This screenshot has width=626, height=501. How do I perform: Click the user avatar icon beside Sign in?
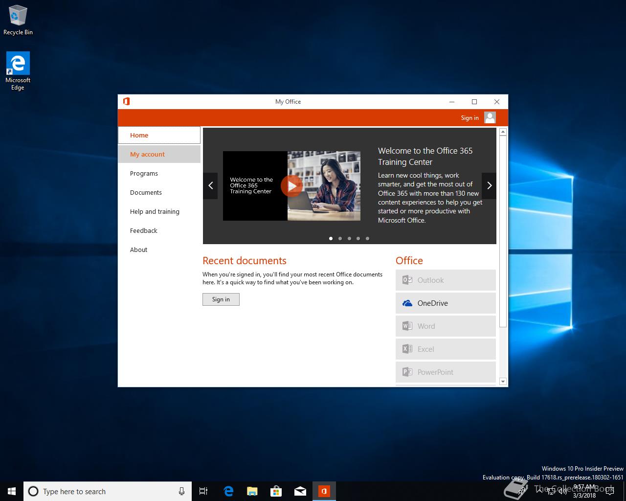pos(490,117)
